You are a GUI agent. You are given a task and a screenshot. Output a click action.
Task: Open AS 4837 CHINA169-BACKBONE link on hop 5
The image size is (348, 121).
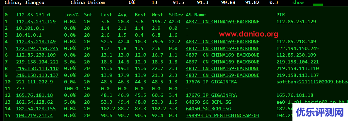(x=223, y=48)
